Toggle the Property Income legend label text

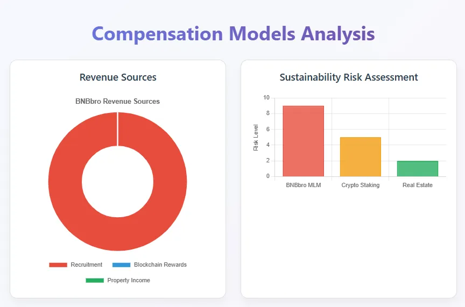coord(129,280)
